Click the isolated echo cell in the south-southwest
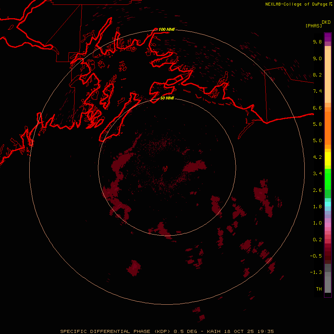Image resolution: width=334 pixels, height=334 pixels. pyautogui.click(x=134, y=268)
